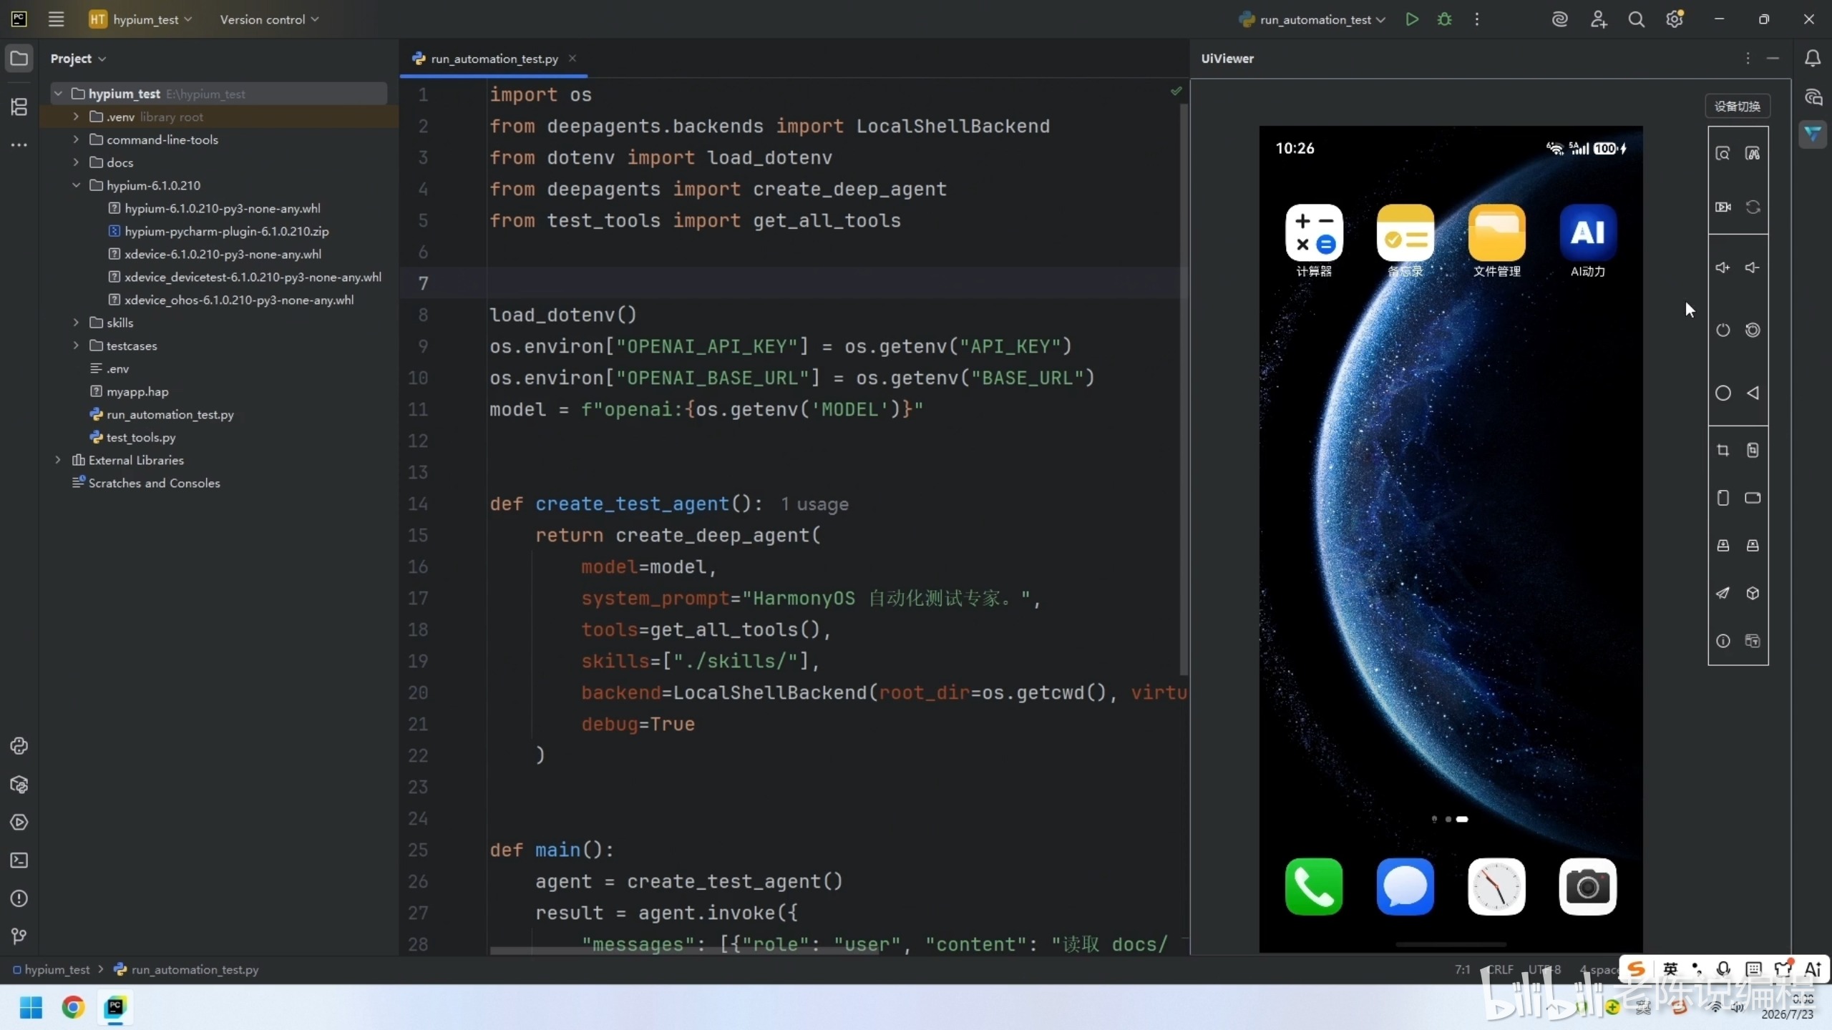Open Search Everywhere magnifier icon
The width and height of the screenshot is (1832, 1030).
pos(1637,19)
